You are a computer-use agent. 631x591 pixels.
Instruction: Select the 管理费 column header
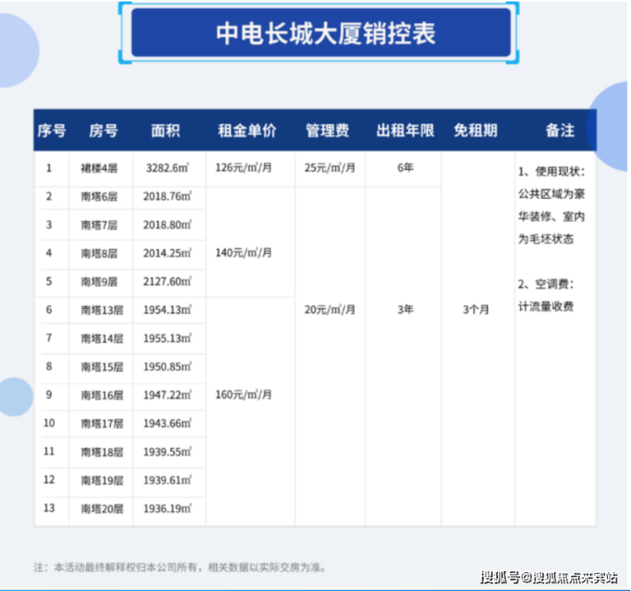[x=327, y=130]
